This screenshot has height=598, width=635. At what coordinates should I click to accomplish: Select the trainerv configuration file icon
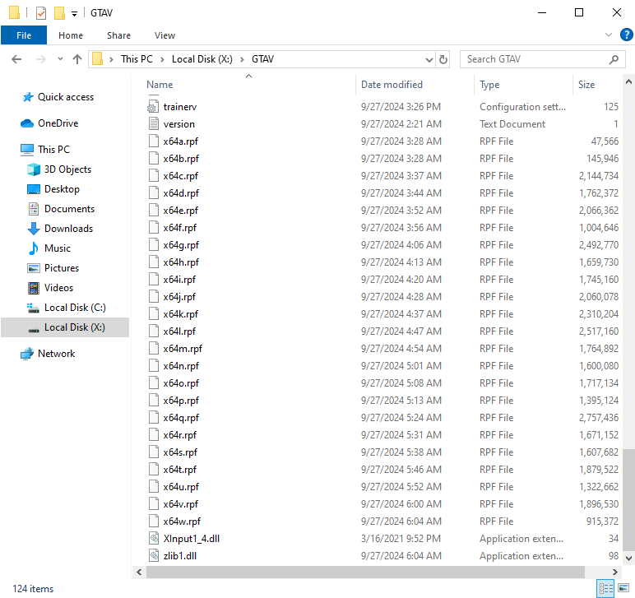point(153,107)
